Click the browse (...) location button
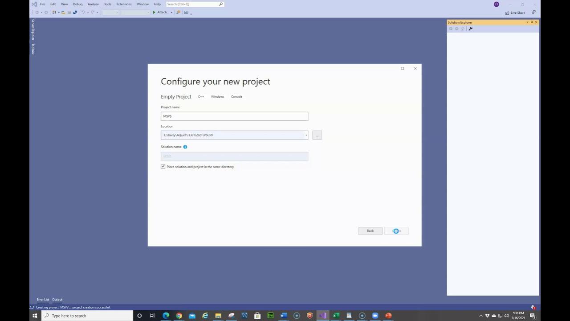Image resolution: width=570 pixels, height=321 pixels. (317, 135)
